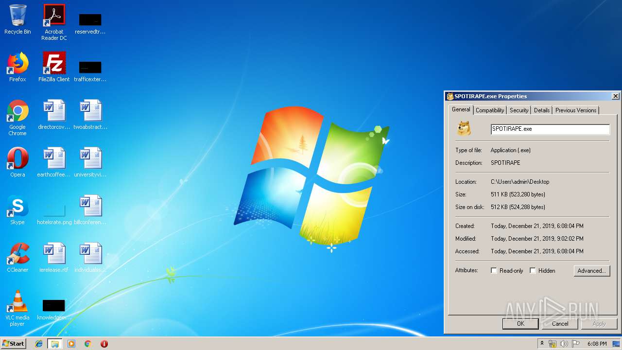Select knowledgem... desktop file
Screen dimensions: 622x350
54,310
